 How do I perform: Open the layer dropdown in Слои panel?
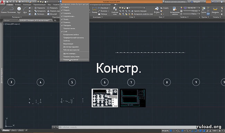pos(144,8)
